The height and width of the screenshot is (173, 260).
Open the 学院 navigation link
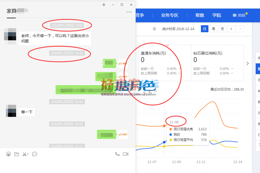(217, 15)
